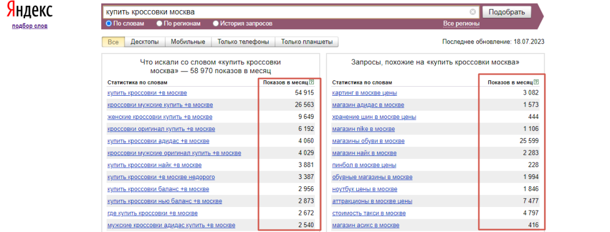Switch to the Только телефоны tab
This screenshot has width=610, height=232.
click(x=243, y=42)
